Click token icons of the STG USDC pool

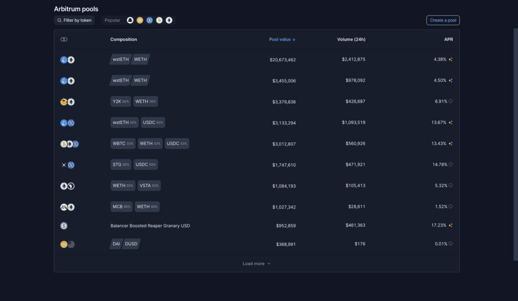pyautogui.click(x=67, y=165)
